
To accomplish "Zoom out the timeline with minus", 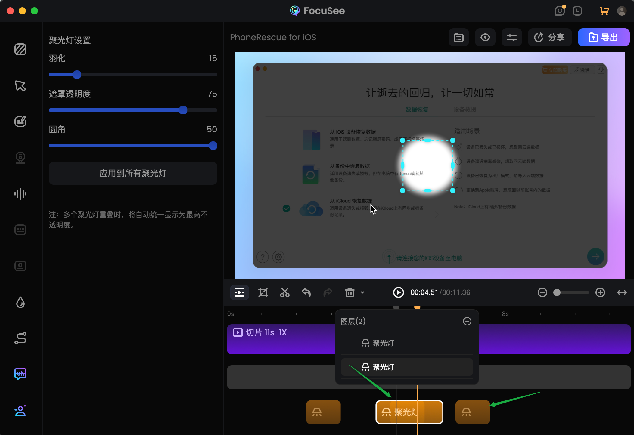I will pyautogui.click(x=542, y=292).
